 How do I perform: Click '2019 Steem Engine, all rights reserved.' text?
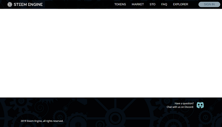pyautogui.click(x=42, y=121)
